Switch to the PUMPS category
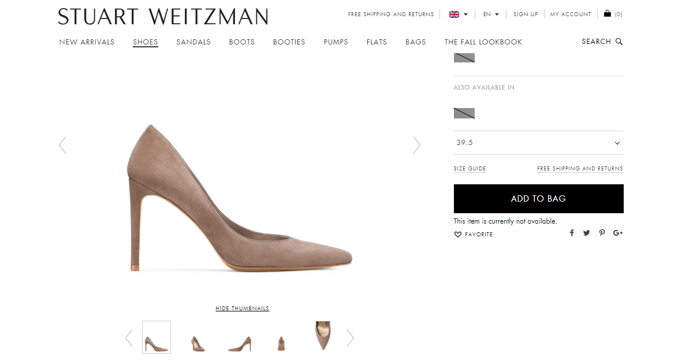693x364 pixels. (x=336, y=42)
